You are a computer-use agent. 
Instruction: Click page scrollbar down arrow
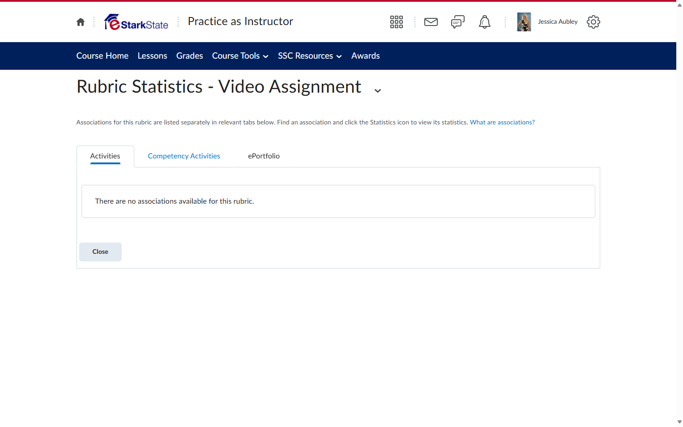click(679, 422)
